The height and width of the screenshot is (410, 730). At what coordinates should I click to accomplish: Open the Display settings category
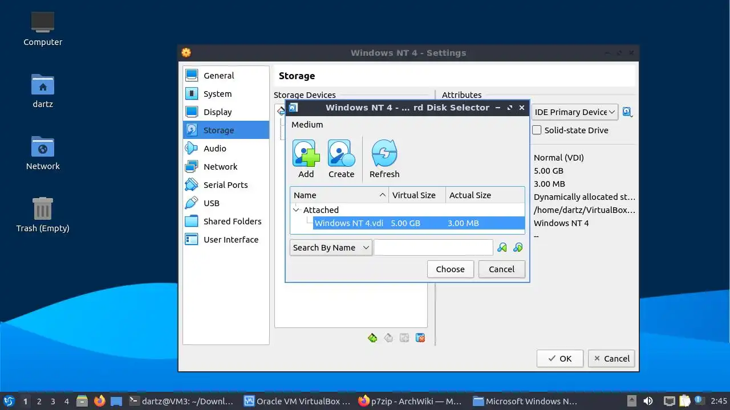tap(226, 112)
